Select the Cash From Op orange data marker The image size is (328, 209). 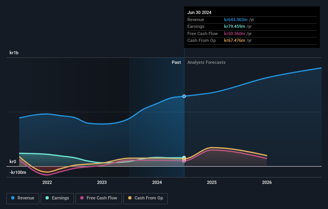(184, 159)
